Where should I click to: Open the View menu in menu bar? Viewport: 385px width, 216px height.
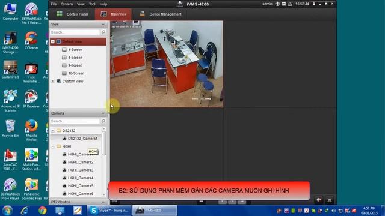(x=81, y=4)
